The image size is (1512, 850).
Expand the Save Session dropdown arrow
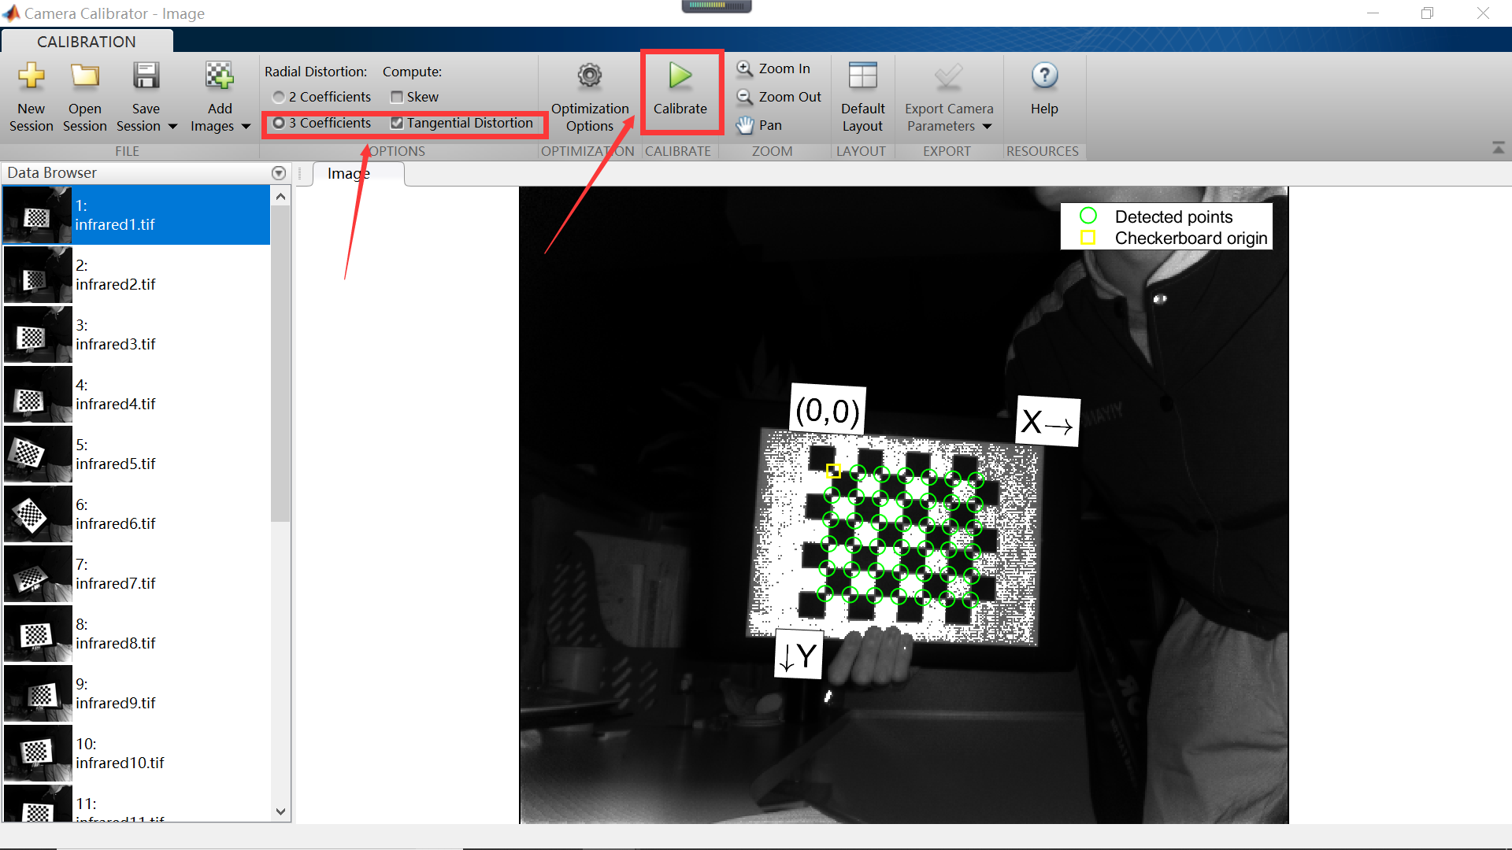[x=172, y=127]
